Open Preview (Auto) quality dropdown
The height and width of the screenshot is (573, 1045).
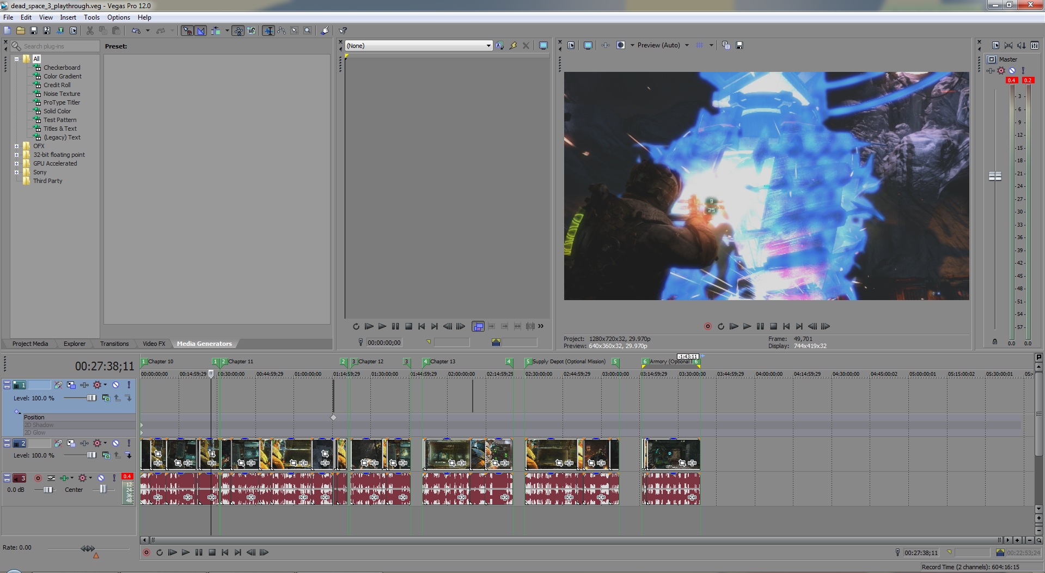(687, 45)
